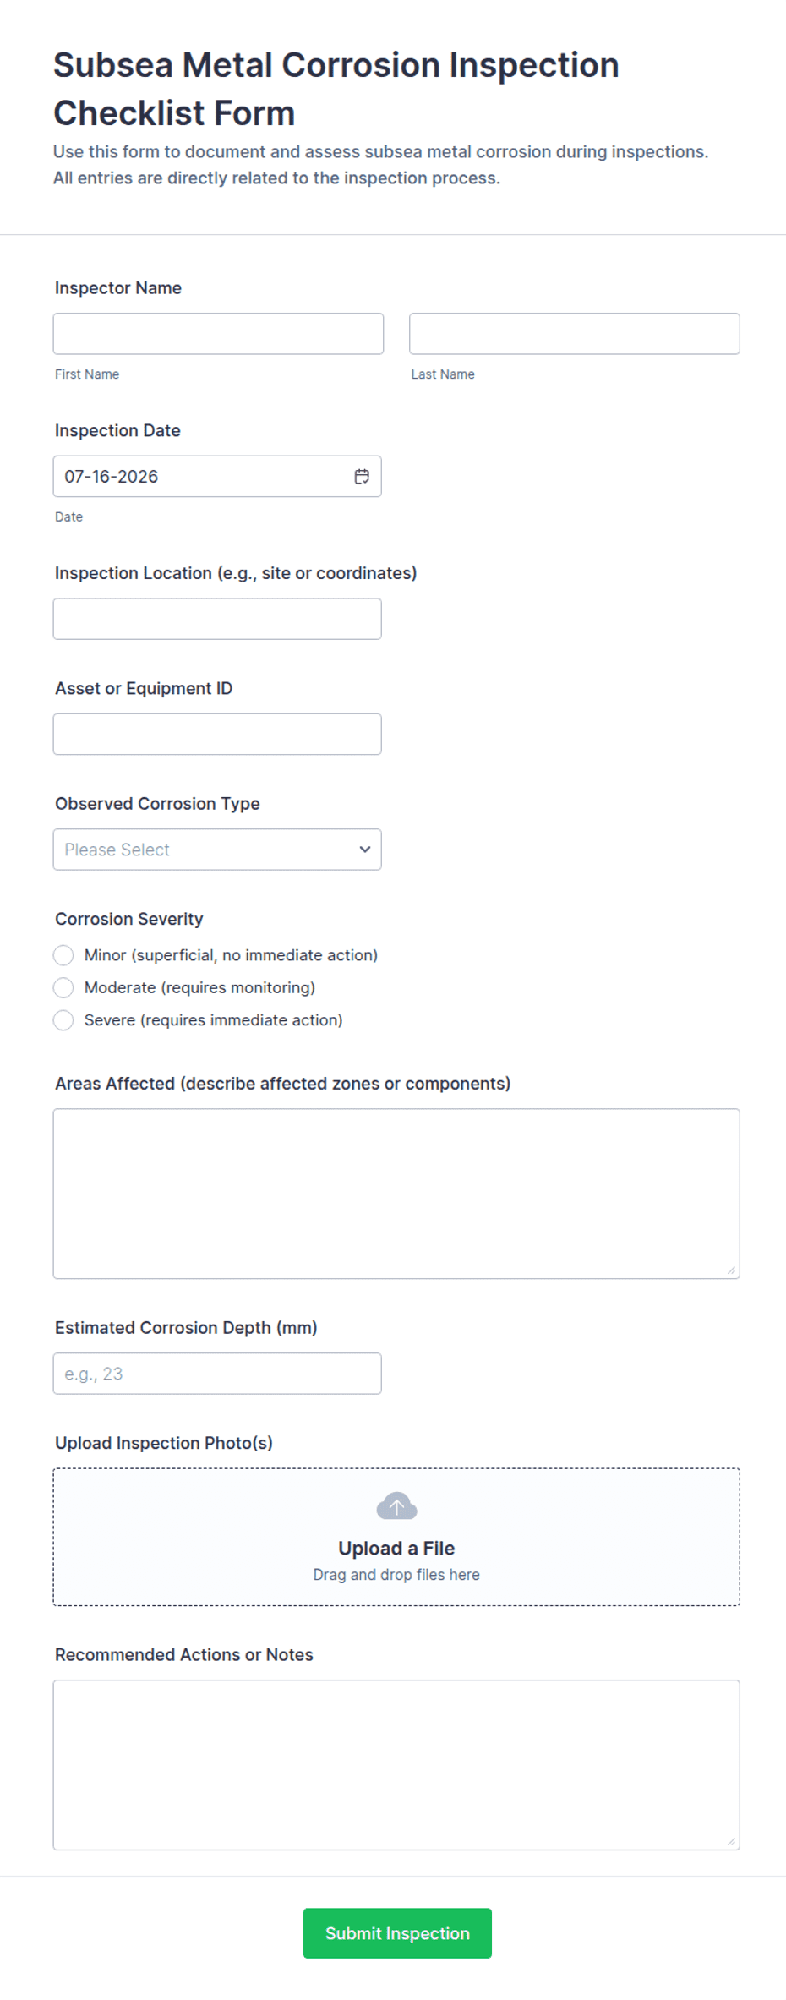Focus Estimated Corrosion Depth input
The height and width of the screenshot is (2000, 786).
click(217, 1374)
